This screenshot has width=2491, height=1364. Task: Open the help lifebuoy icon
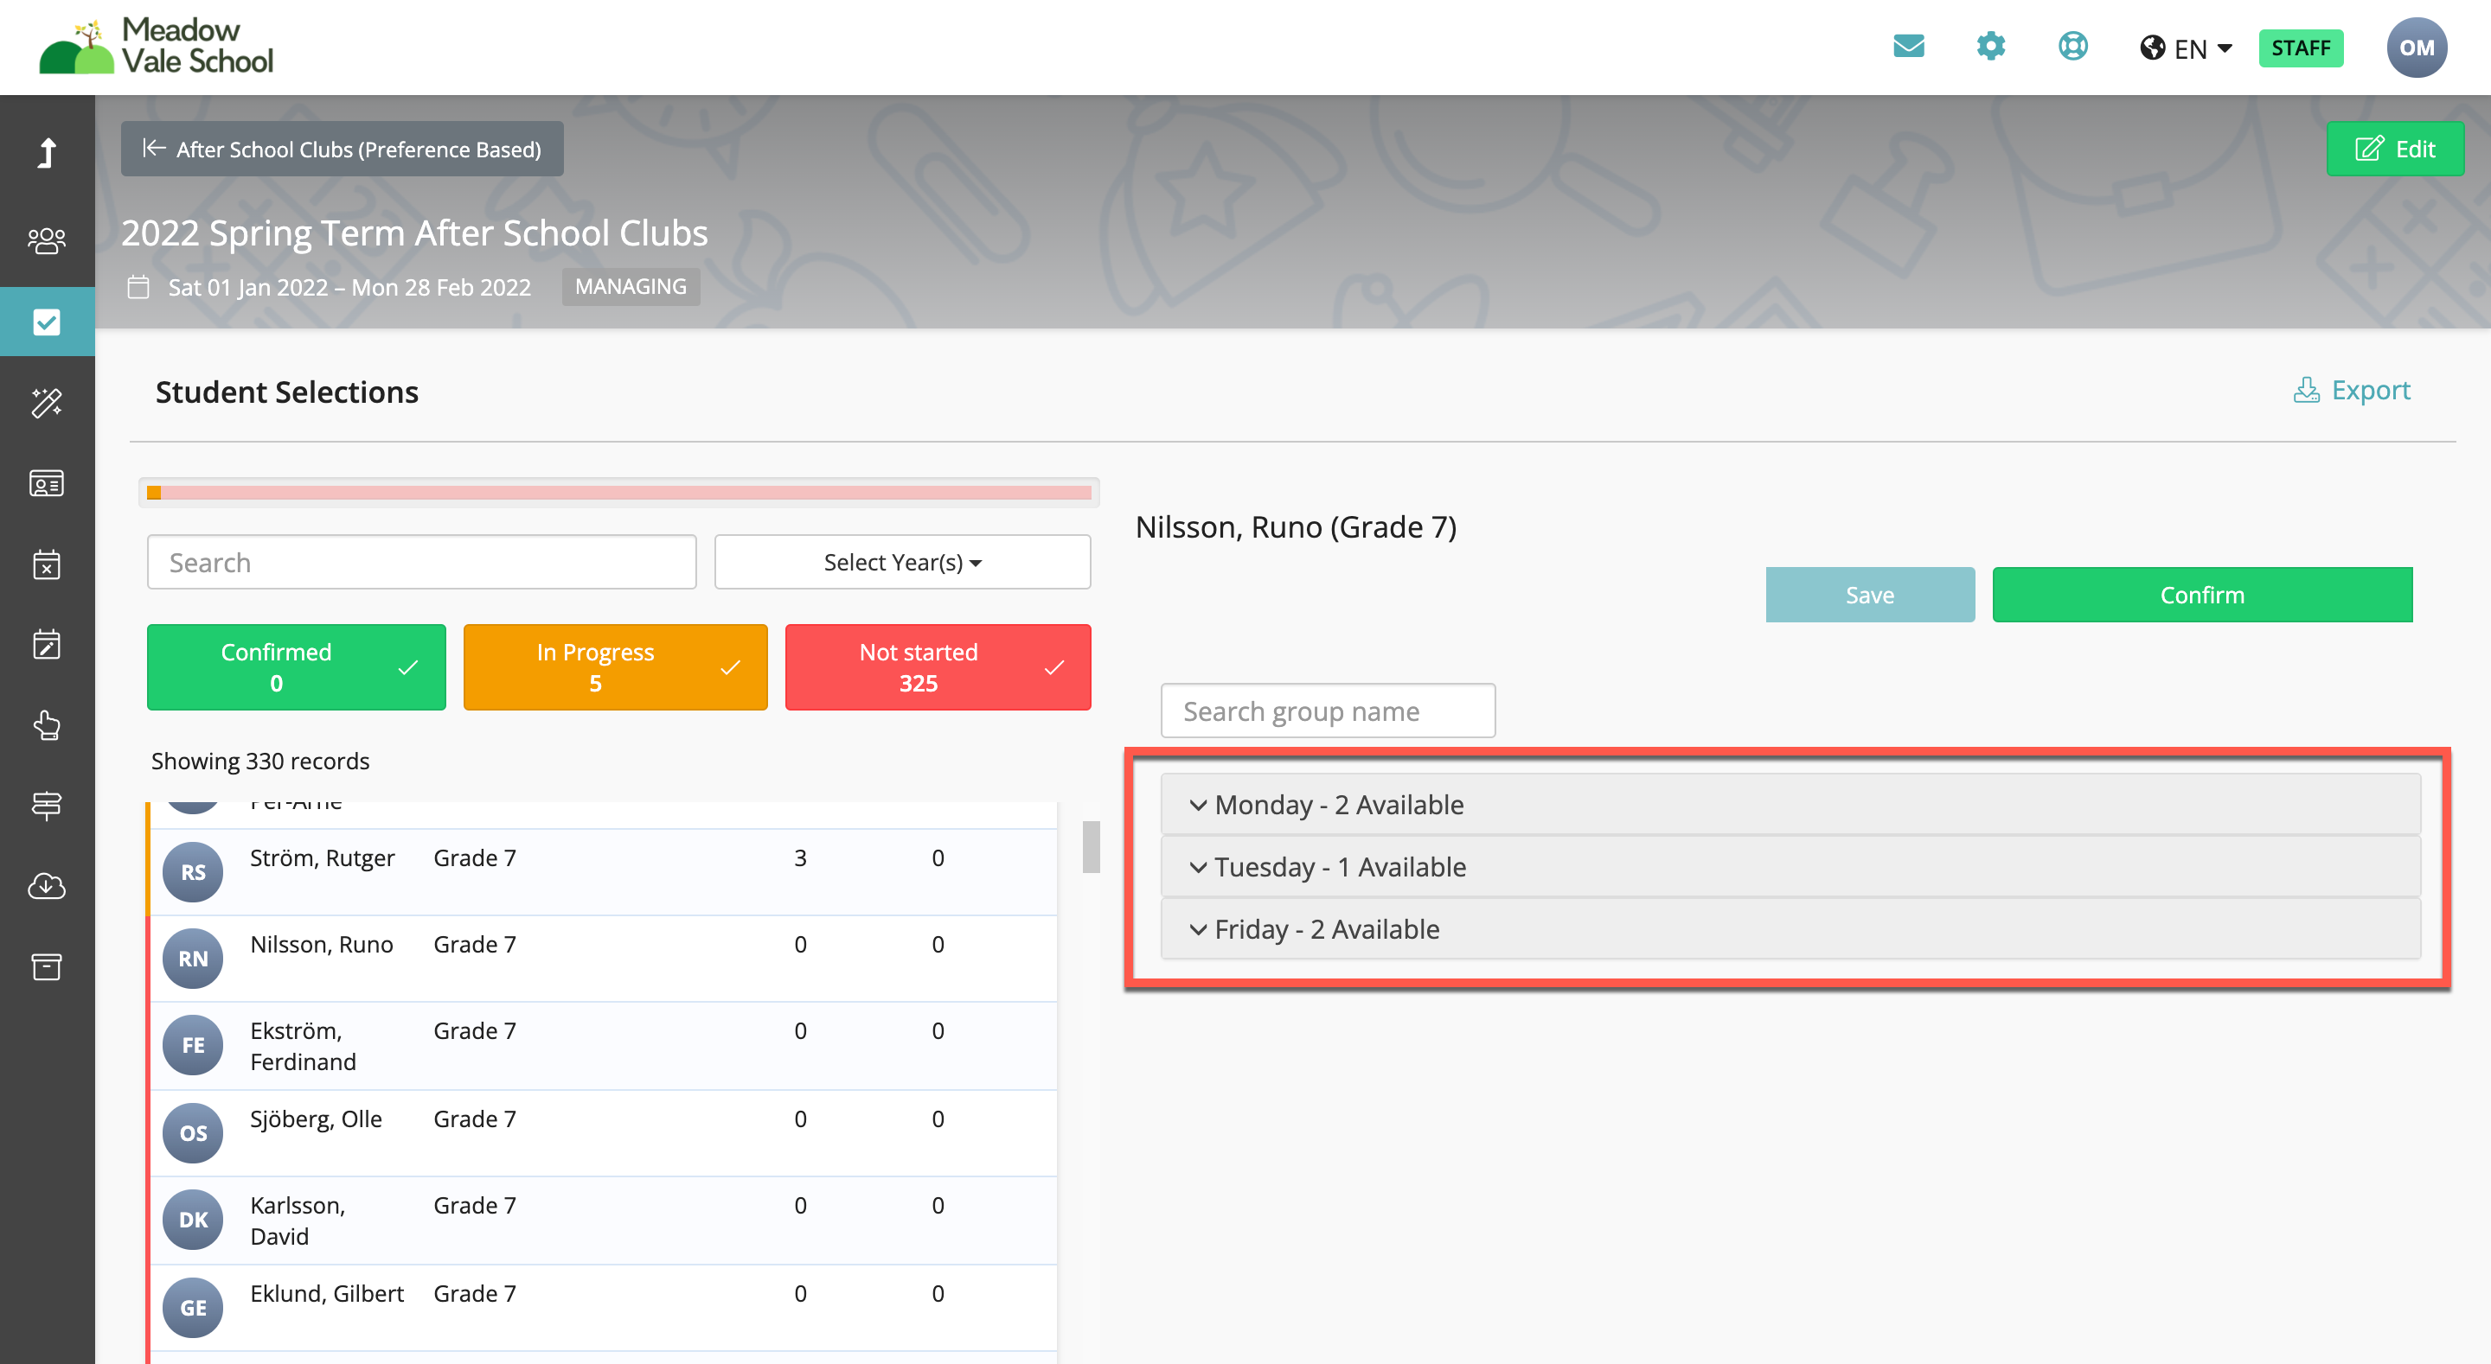(x=2072, y=47)
